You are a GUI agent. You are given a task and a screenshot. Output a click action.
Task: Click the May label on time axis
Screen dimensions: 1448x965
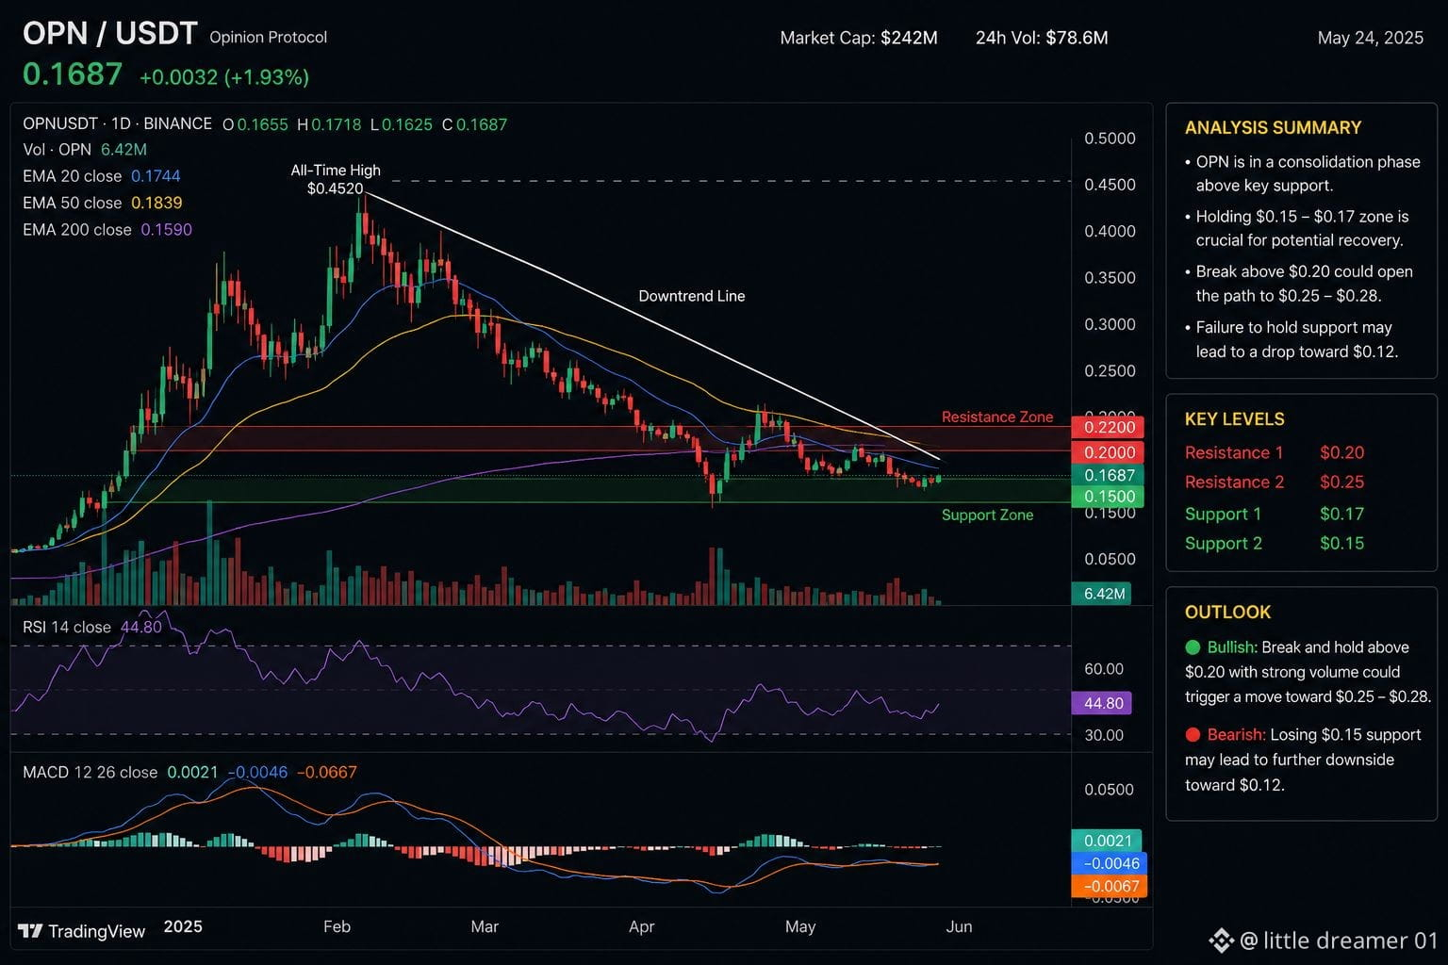pyautogui.click(x=800, y=926)
